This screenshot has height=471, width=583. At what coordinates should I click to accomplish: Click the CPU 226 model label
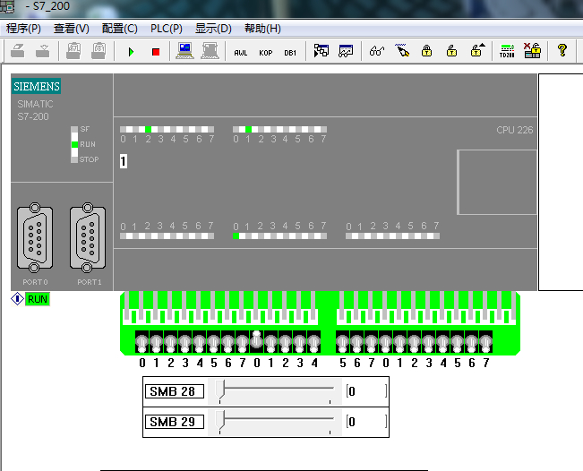[515, 130]
